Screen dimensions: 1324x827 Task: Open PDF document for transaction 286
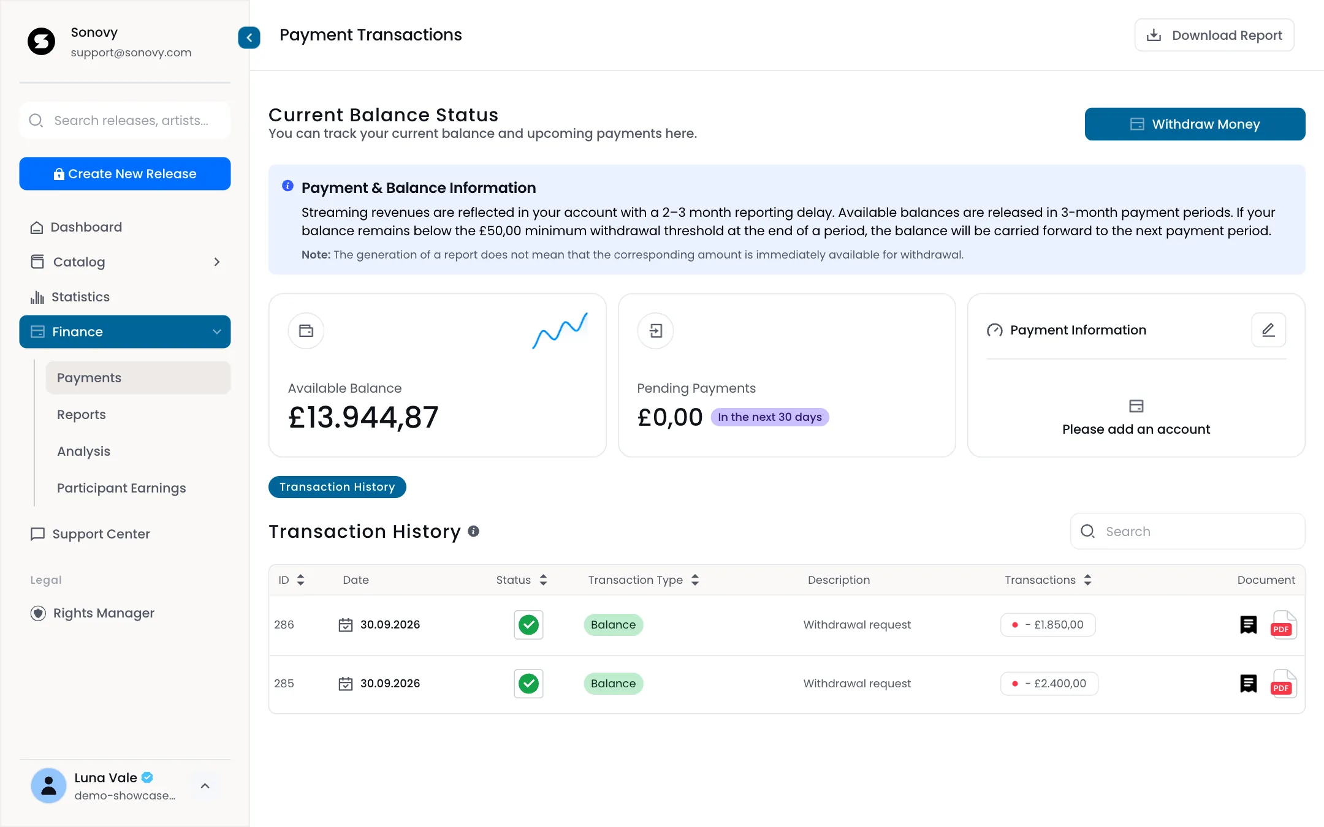pyautogui.click(x=1283, y=625)
